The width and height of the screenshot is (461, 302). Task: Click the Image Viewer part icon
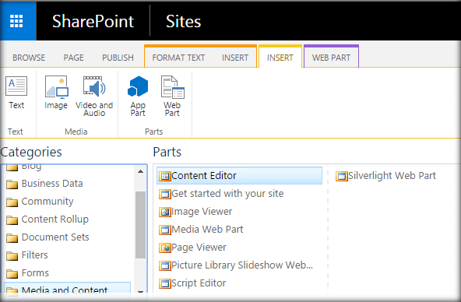[x=165, y=212]
